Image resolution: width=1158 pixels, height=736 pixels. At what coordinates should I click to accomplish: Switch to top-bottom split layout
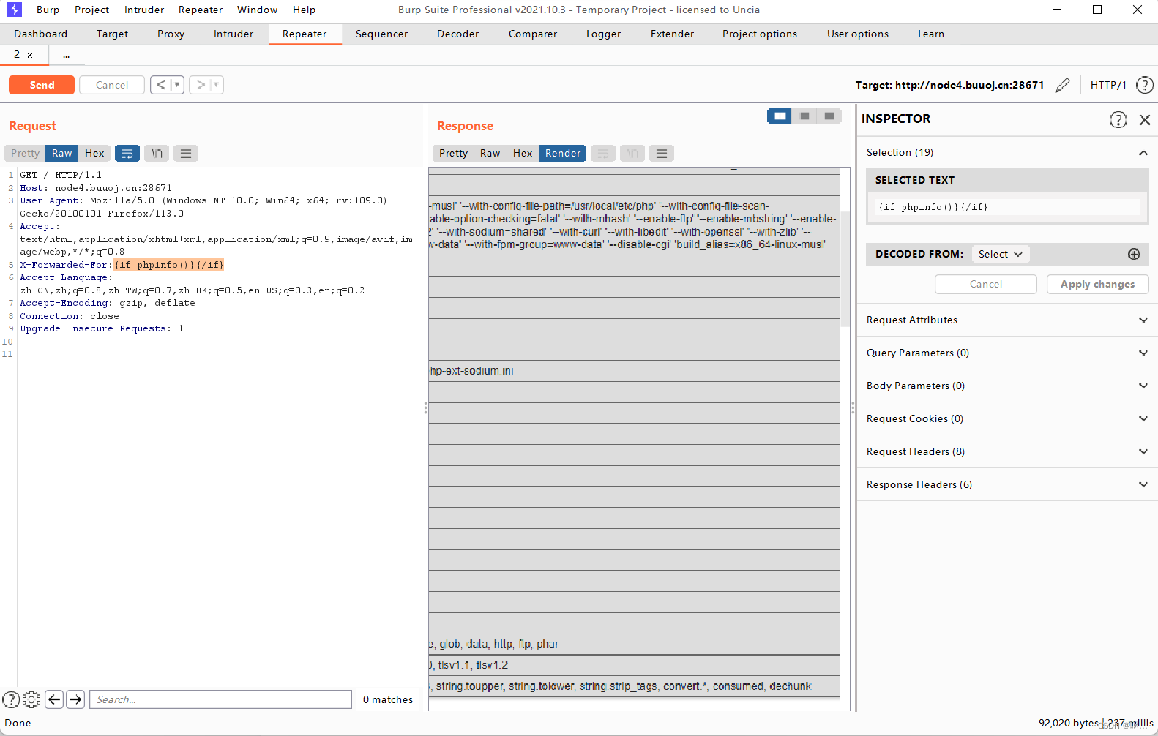tap(804, 116)
